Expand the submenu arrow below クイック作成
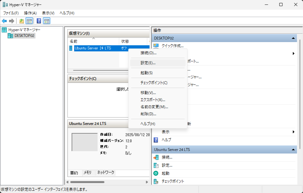Image resolution: width=303 pixels, height=193 pixels. coord(294,53)
